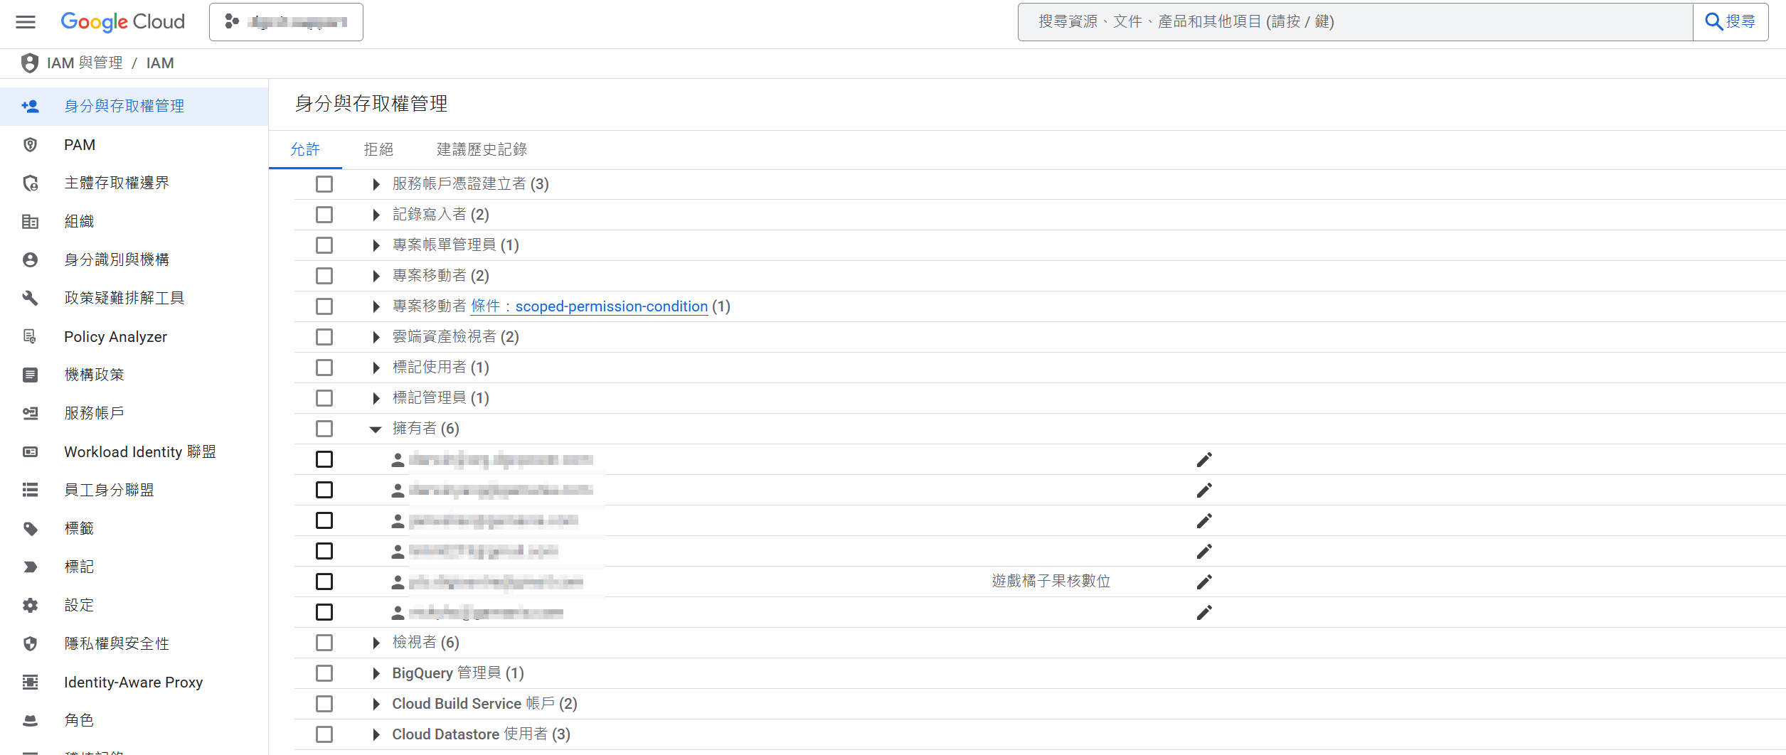Click the Google Cloud logo

(x=122, y=22)
